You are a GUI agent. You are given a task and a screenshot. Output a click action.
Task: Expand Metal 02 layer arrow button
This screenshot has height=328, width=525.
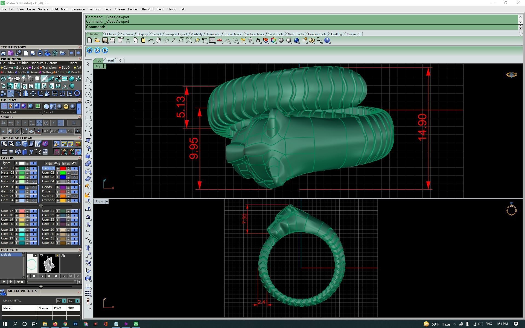[x=17, y=173]
